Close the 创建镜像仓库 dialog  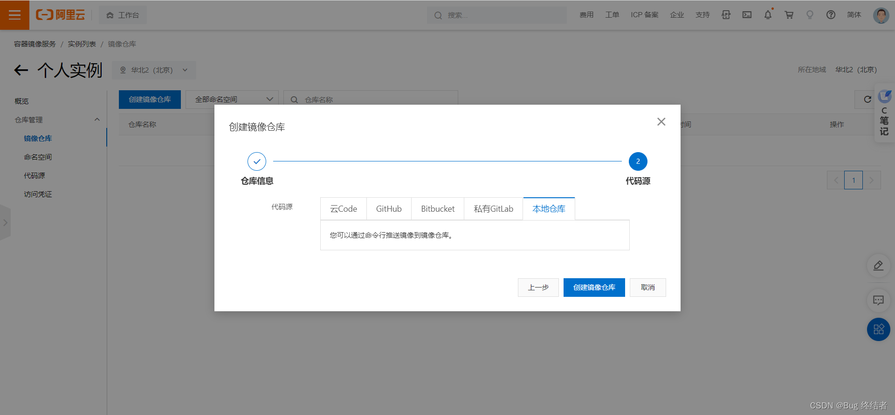(661, 121)
